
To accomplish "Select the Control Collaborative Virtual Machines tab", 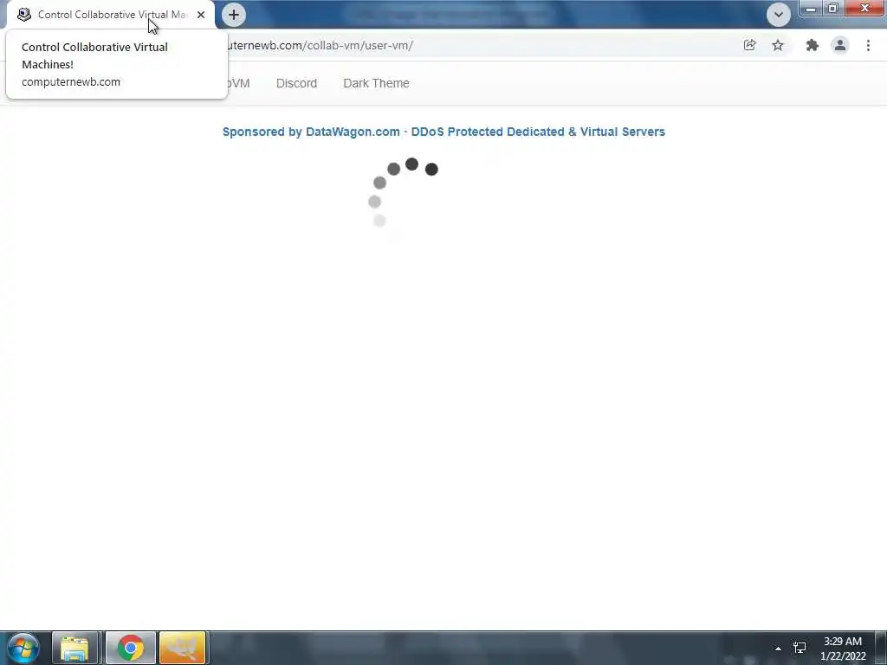I will tap(111, 15).
